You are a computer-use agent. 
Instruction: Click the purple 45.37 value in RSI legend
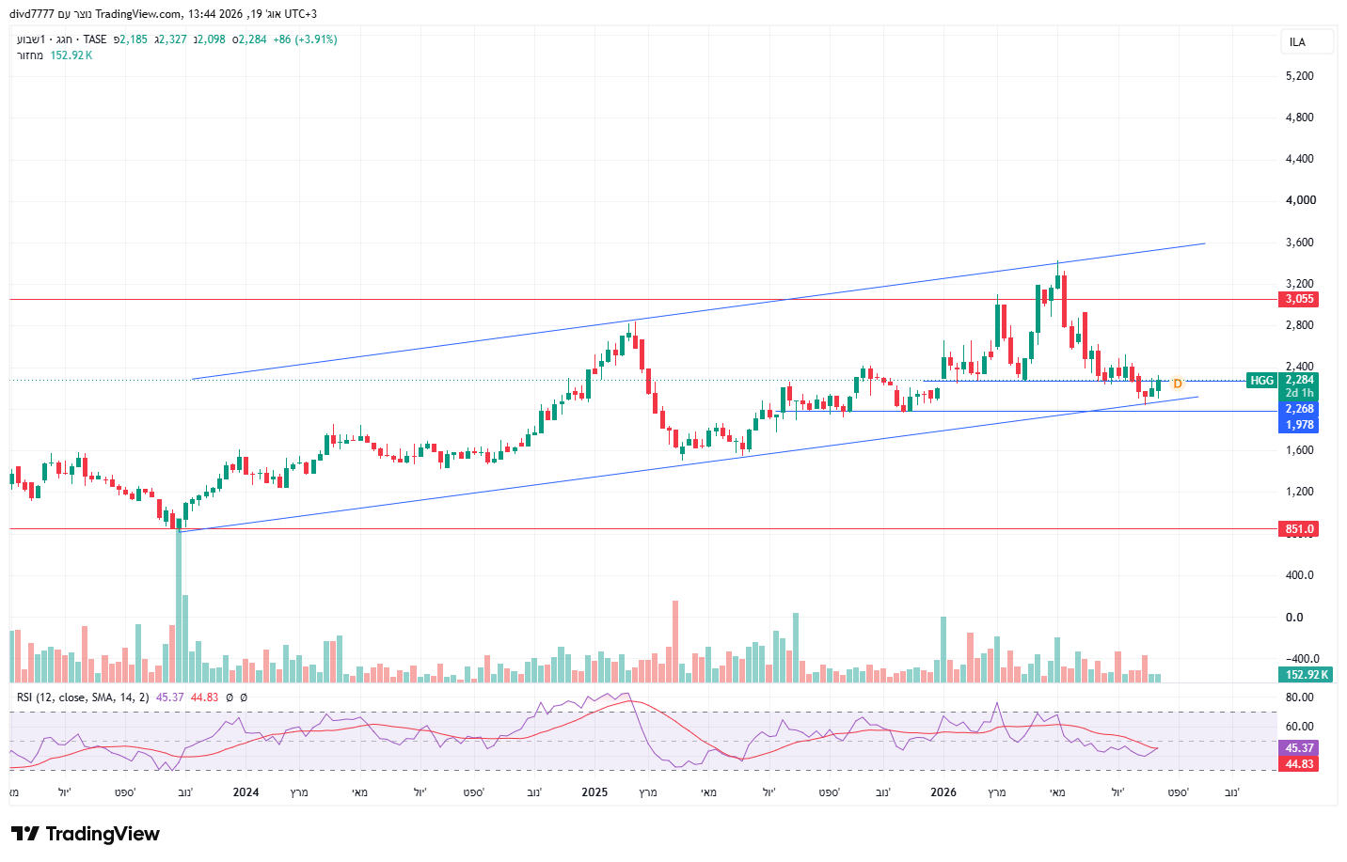coord(170,697)
